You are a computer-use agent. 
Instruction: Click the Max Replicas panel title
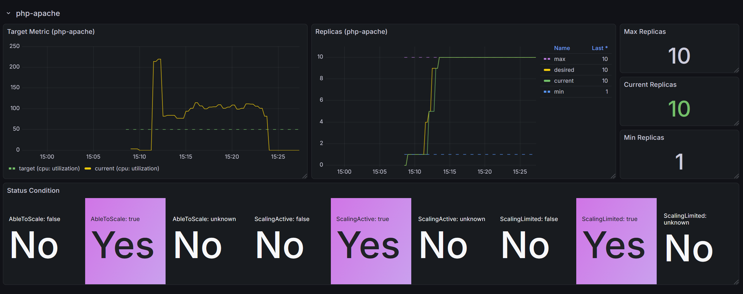tap(645, 31)
